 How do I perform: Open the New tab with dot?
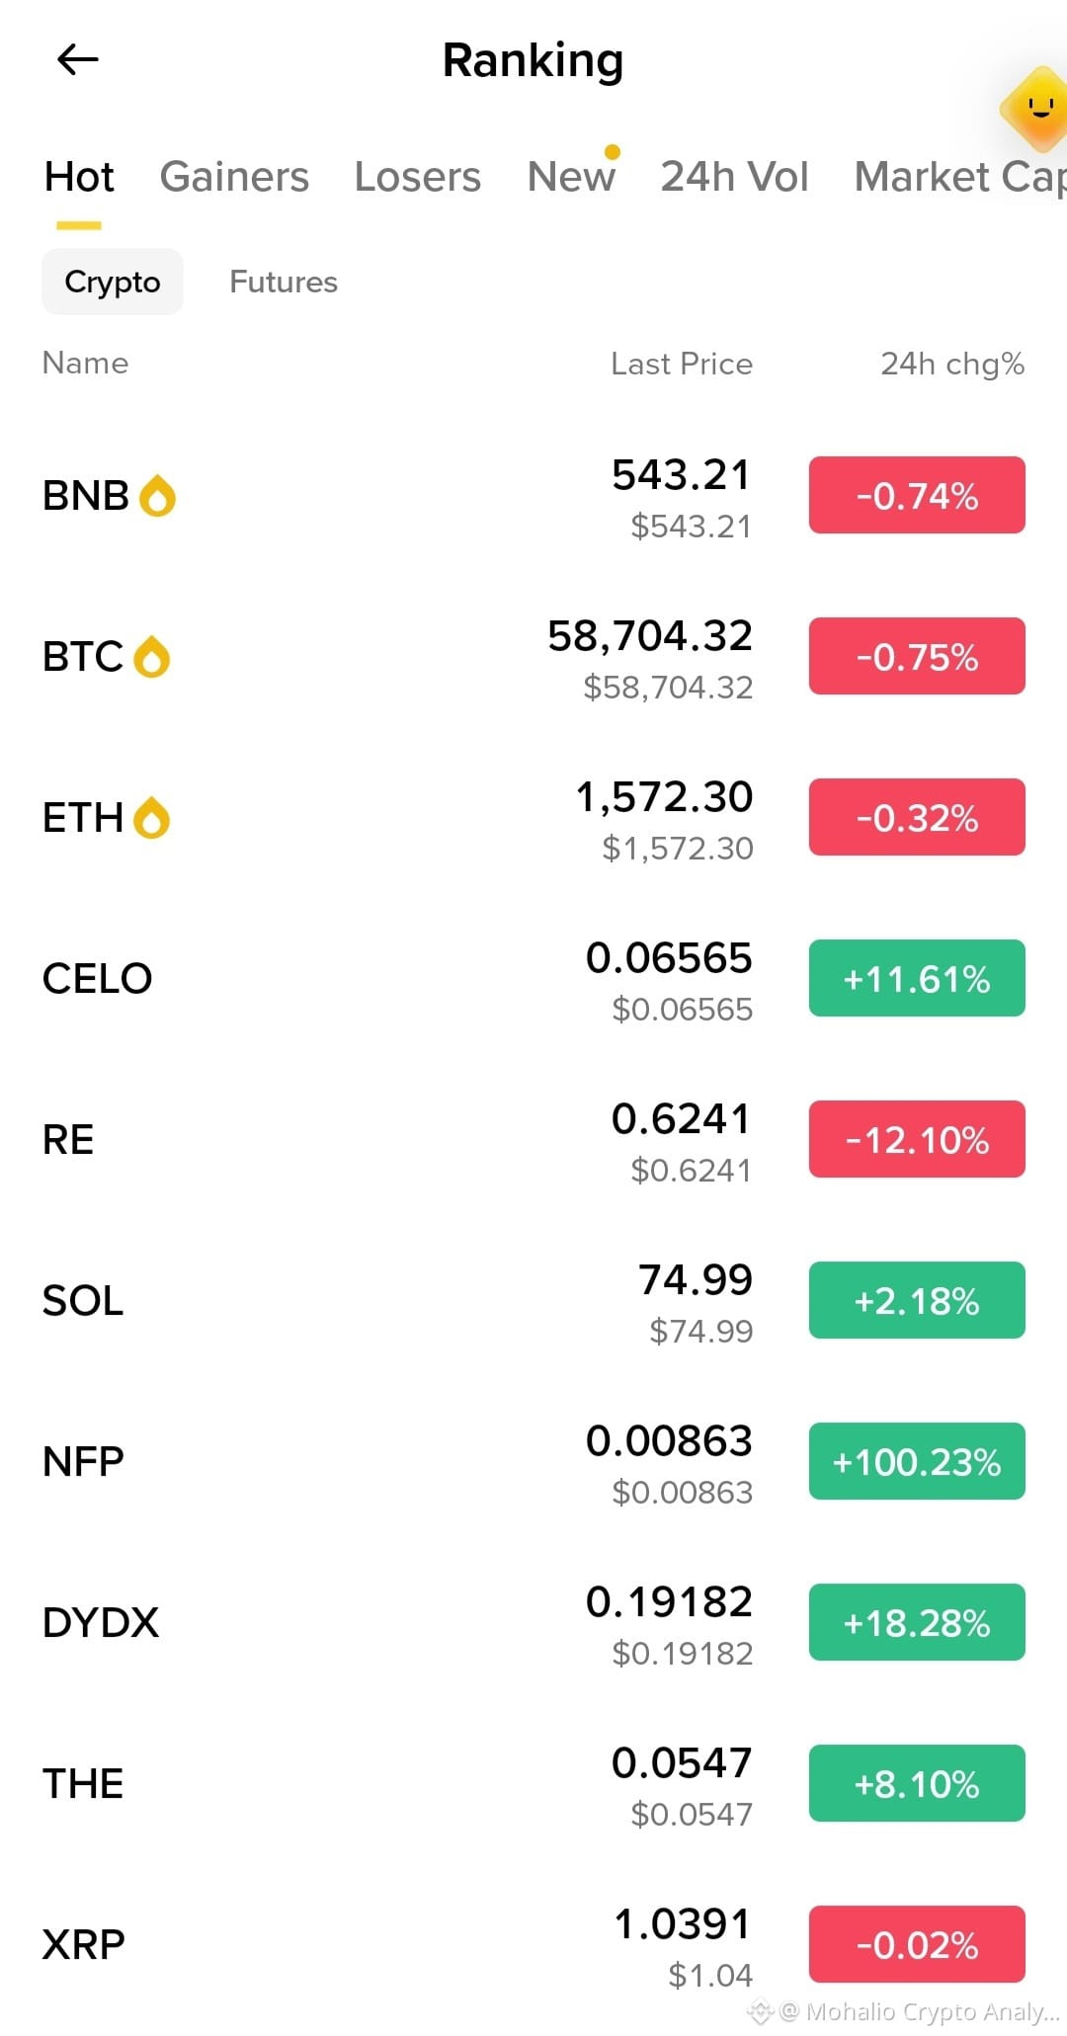point(572,176)
